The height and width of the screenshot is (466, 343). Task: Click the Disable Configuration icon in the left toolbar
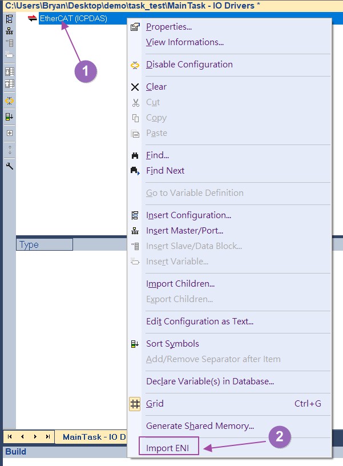[x=9, y=101]
